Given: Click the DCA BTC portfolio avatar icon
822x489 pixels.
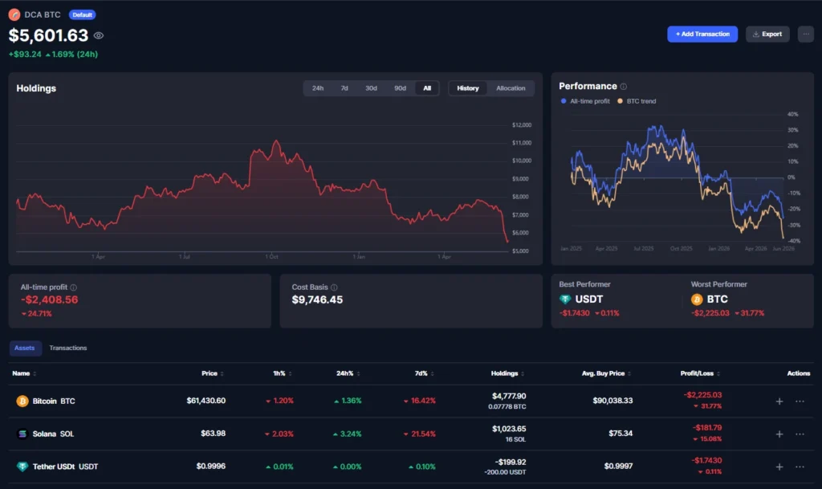Looking at the screenshot, I should point(14,14).
